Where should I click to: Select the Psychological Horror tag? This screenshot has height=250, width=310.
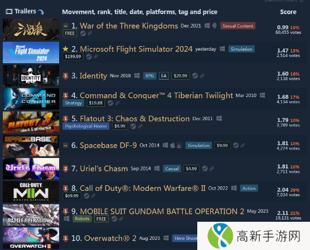click(x=86, y=126)
